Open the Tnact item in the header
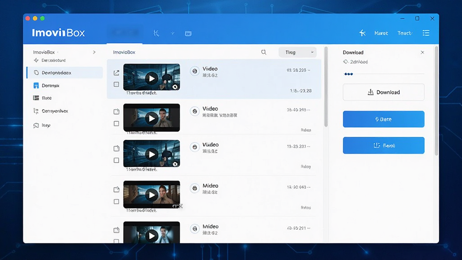The width and height of the screenshot is (462, 260). tap(405, 33)
